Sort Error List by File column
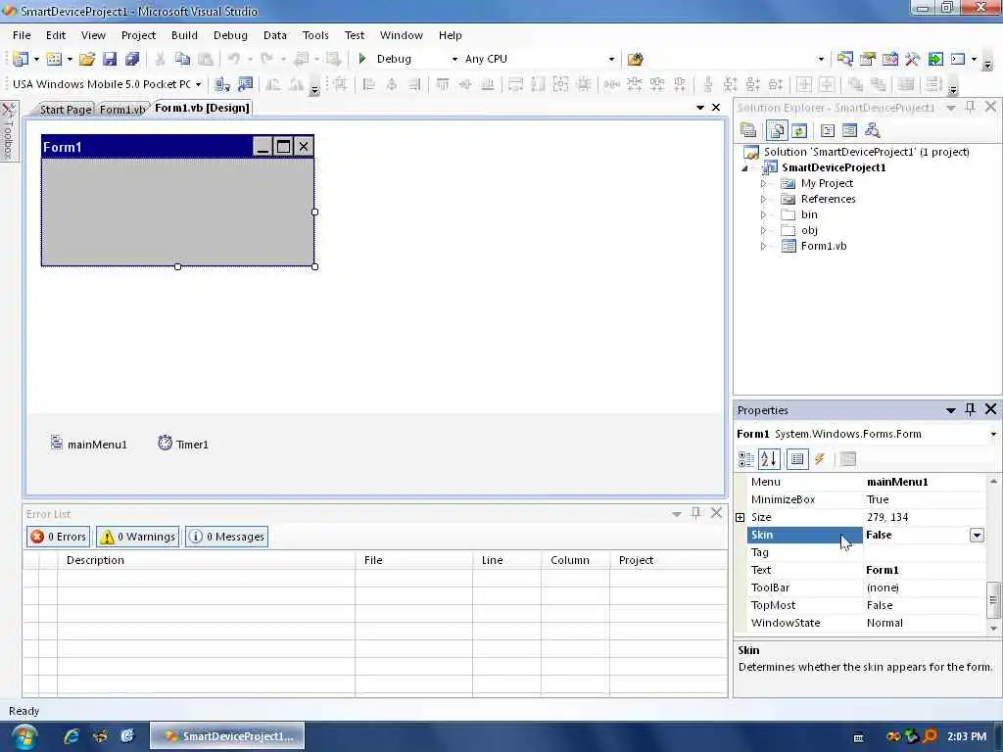This screenshot has height=752, width=1003. [x=414, y=560]
